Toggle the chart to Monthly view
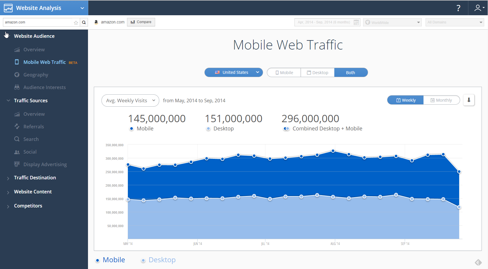Screen dimensions: 488x269 (441, 100)
